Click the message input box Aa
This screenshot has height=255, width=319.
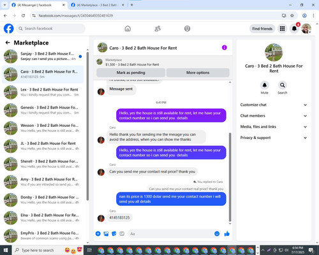click(x=170, y=234)
